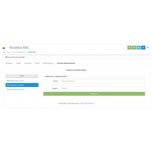Click the МЕНЮ header above the sidebar
This screenshot has width=152, height=152.
coord(22,76)
